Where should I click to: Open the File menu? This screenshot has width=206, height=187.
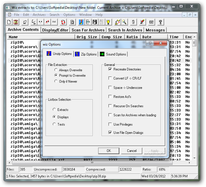click(x=16, y=15)
